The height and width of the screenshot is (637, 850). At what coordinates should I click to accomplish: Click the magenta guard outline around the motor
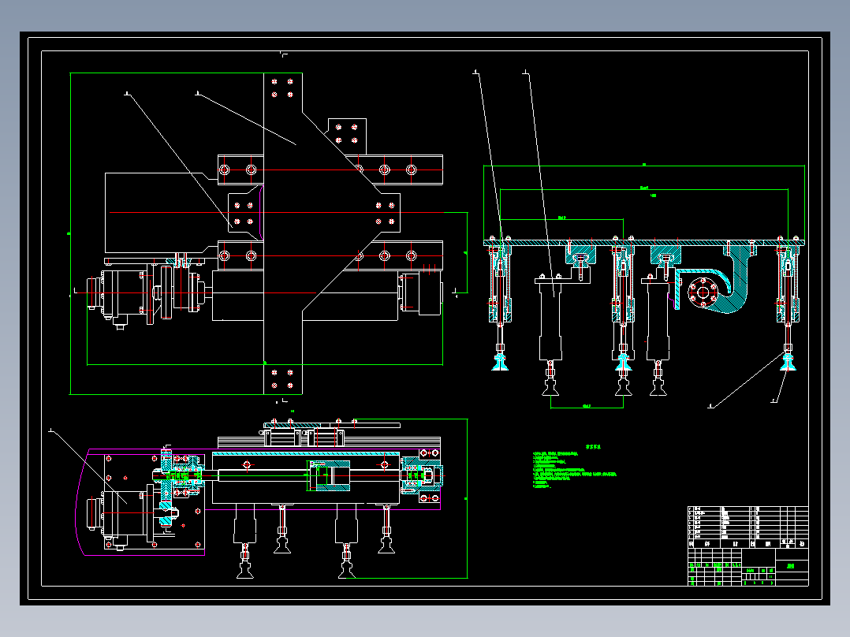[x=141, y=502]
